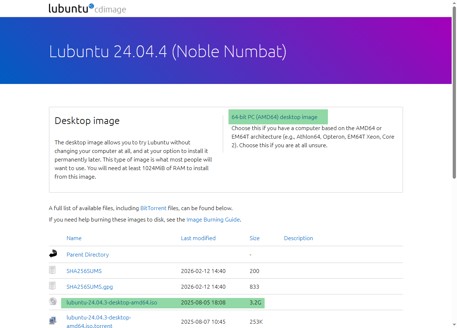Viewport: 457px width, 328px height.
Task: Click the file icon beside SHA256SUMS.gpg
Action: [x=53, y=285]
